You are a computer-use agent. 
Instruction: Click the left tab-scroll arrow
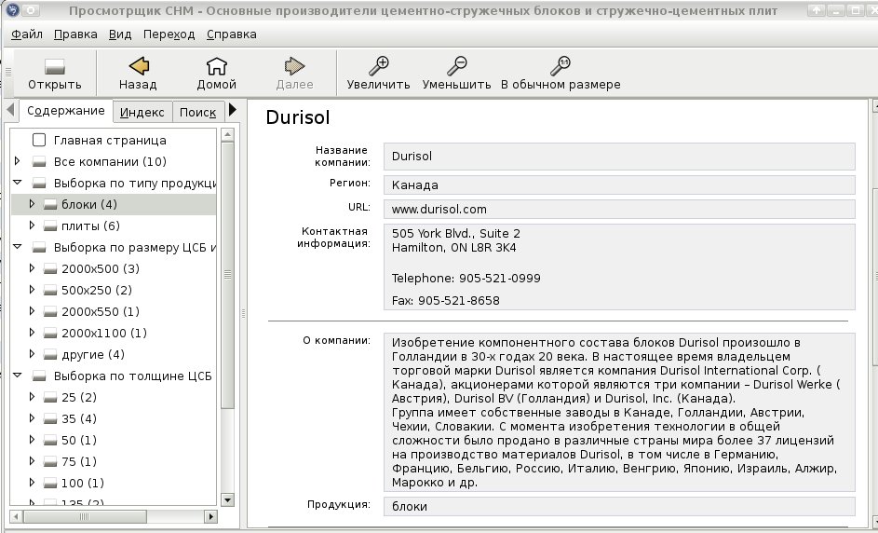pos(10,110)
